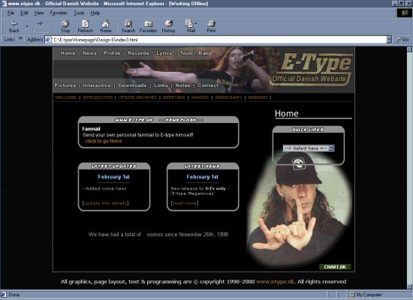
Task: Open the Lyrics site section
Action: tap(164, 53)
